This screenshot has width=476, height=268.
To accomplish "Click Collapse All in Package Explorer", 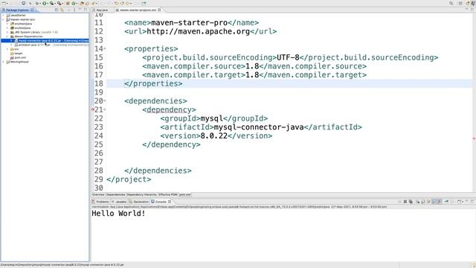I will click(x=57, y=10).
